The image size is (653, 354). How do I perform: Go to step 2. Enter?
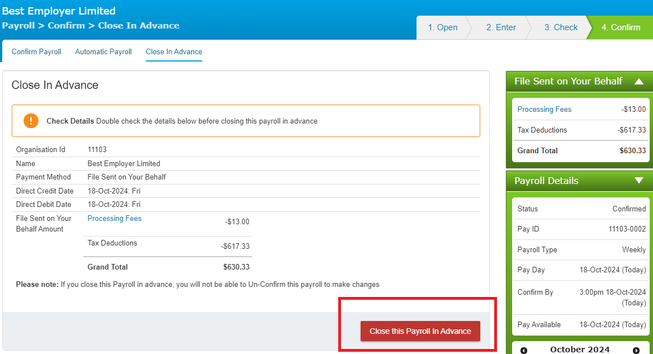[x=501, y=27]
